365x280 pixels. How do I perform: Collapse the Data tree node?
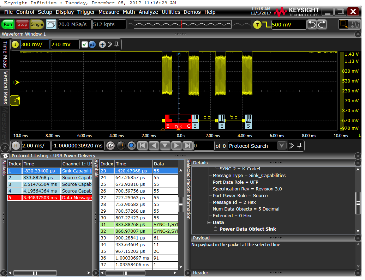209,223
